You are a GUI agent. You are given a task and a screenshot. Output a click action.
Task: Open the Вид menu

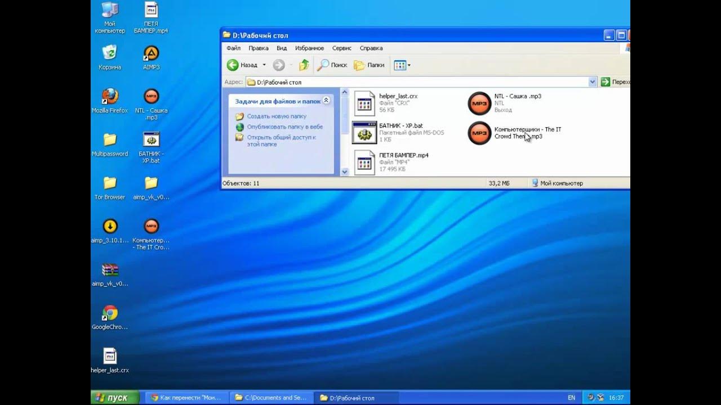point(282,48)
